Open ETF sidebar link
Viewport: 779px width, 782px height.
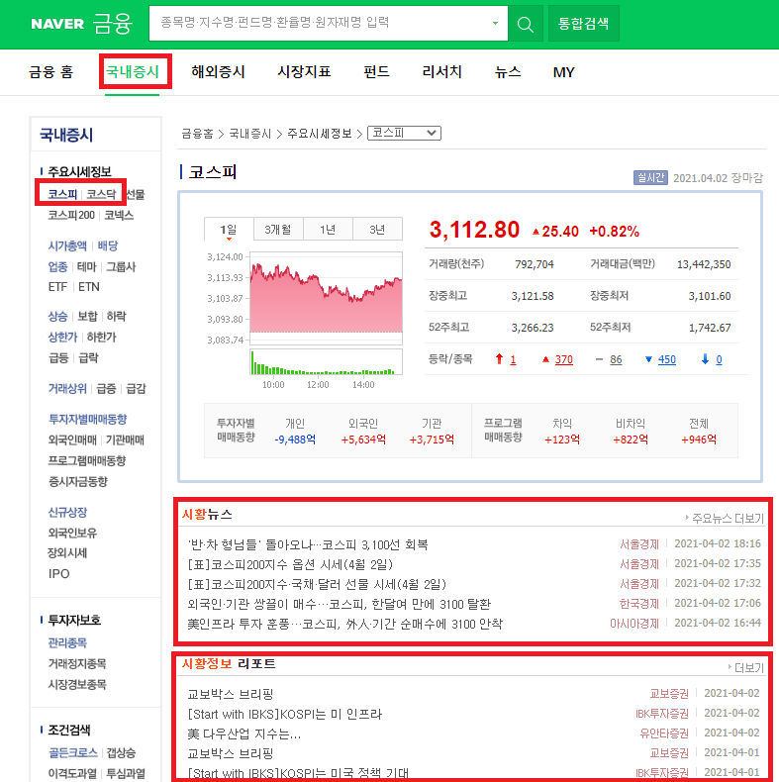[57, 287]
